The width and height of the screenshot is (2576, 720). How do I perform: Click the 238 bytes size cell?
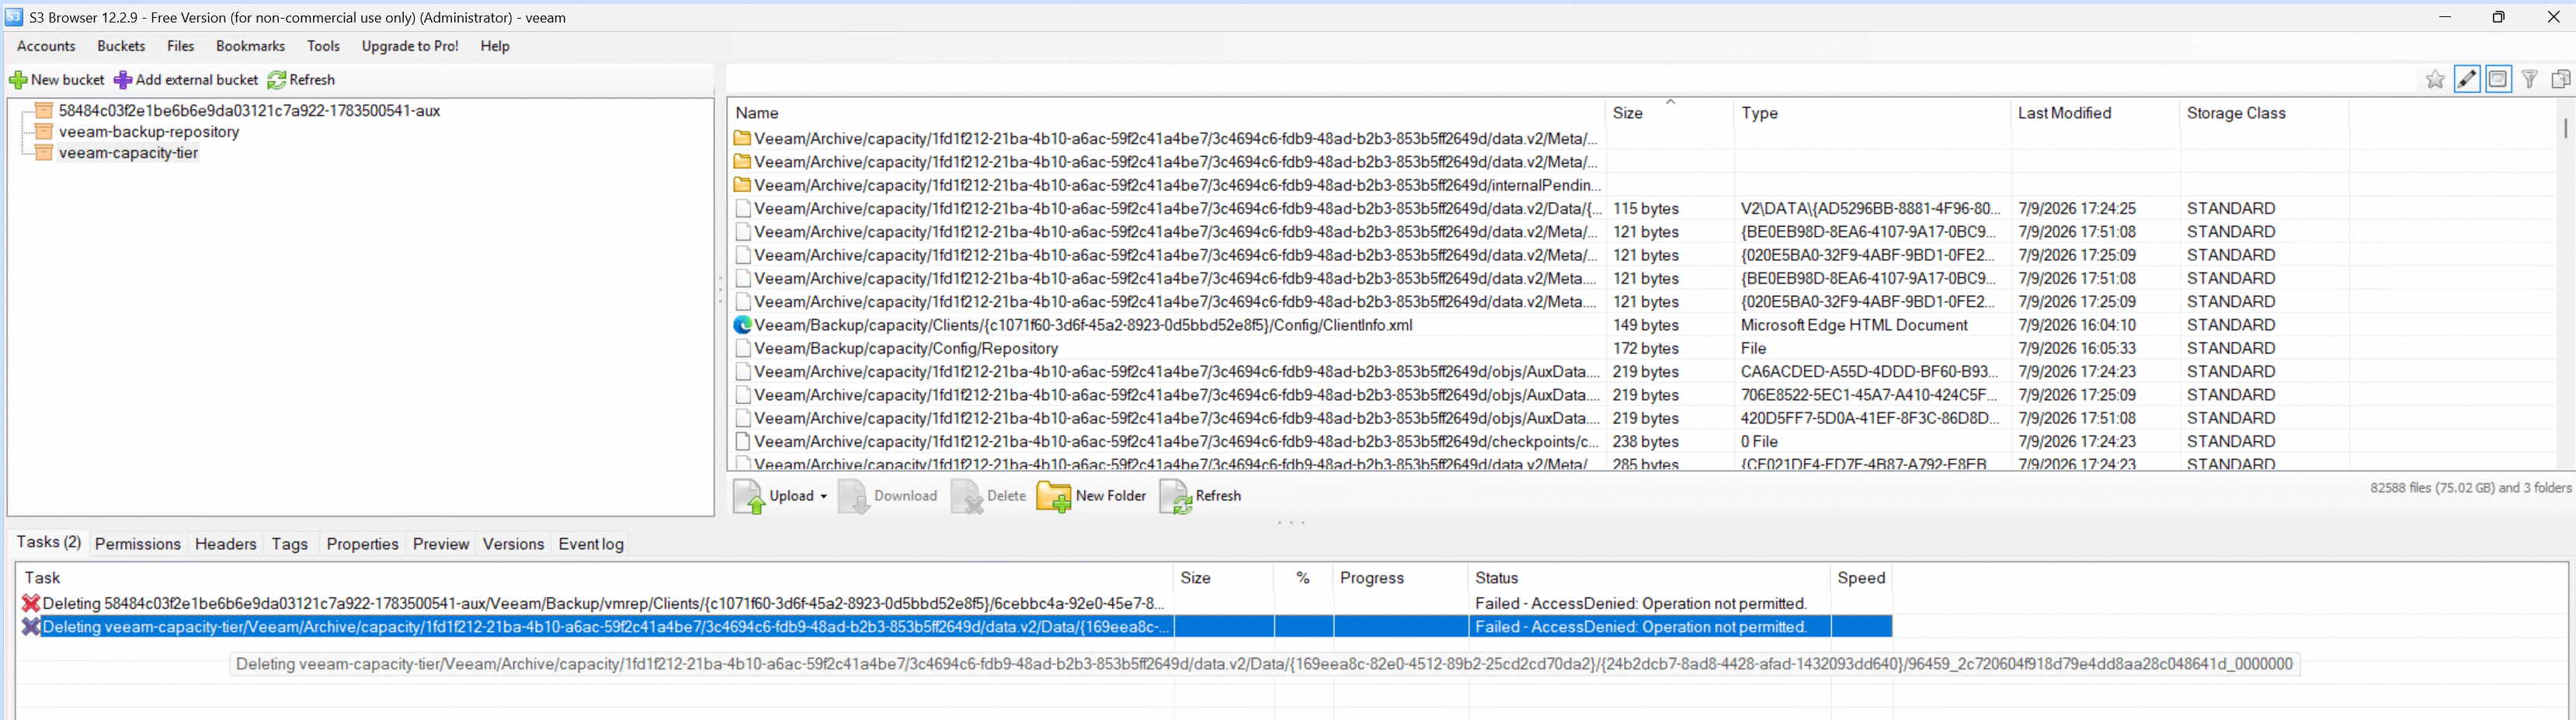pos(1646,442)
